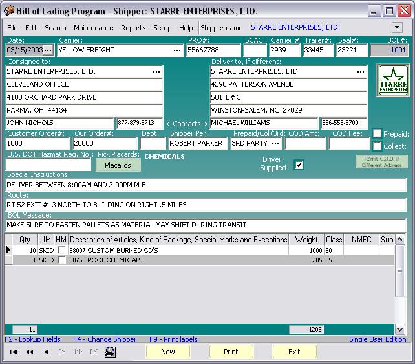
Task: Click the empty SCAC field
Action: [255, 50]
